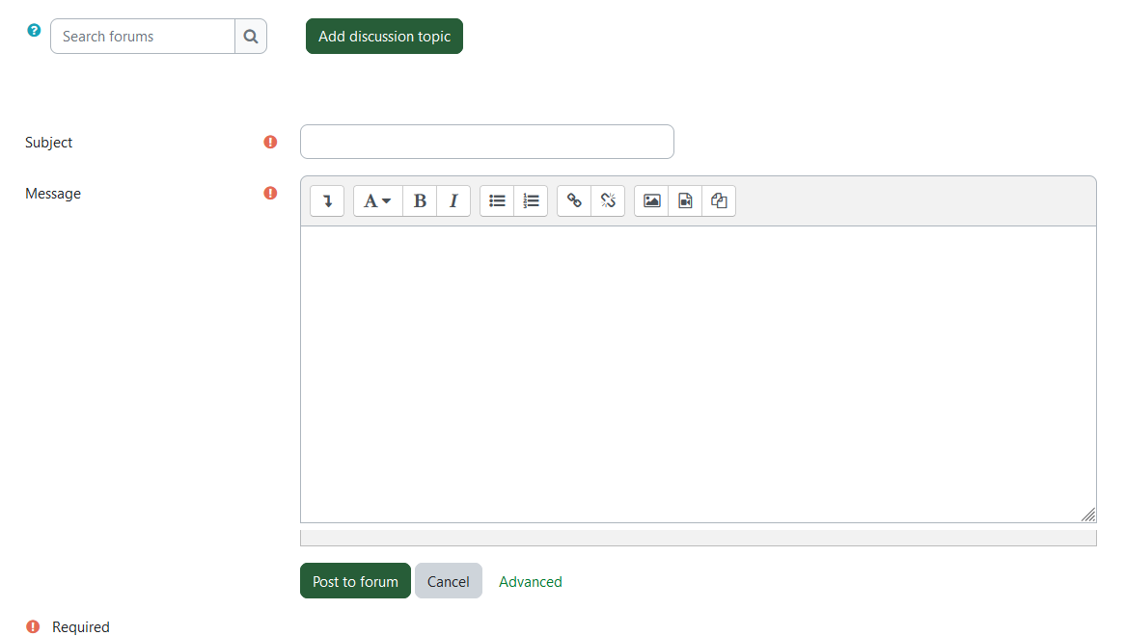Toggle the editor toolbar expand button
The image size is (1125, 636).
(327, 200)
